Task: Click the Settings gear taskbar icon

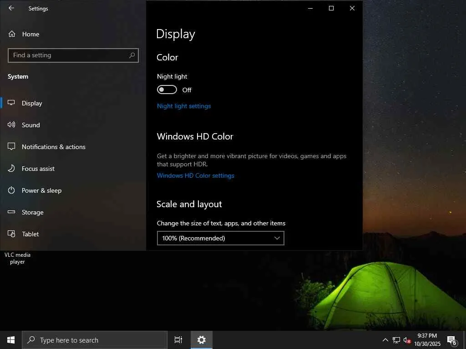Action: click(202, 340)
